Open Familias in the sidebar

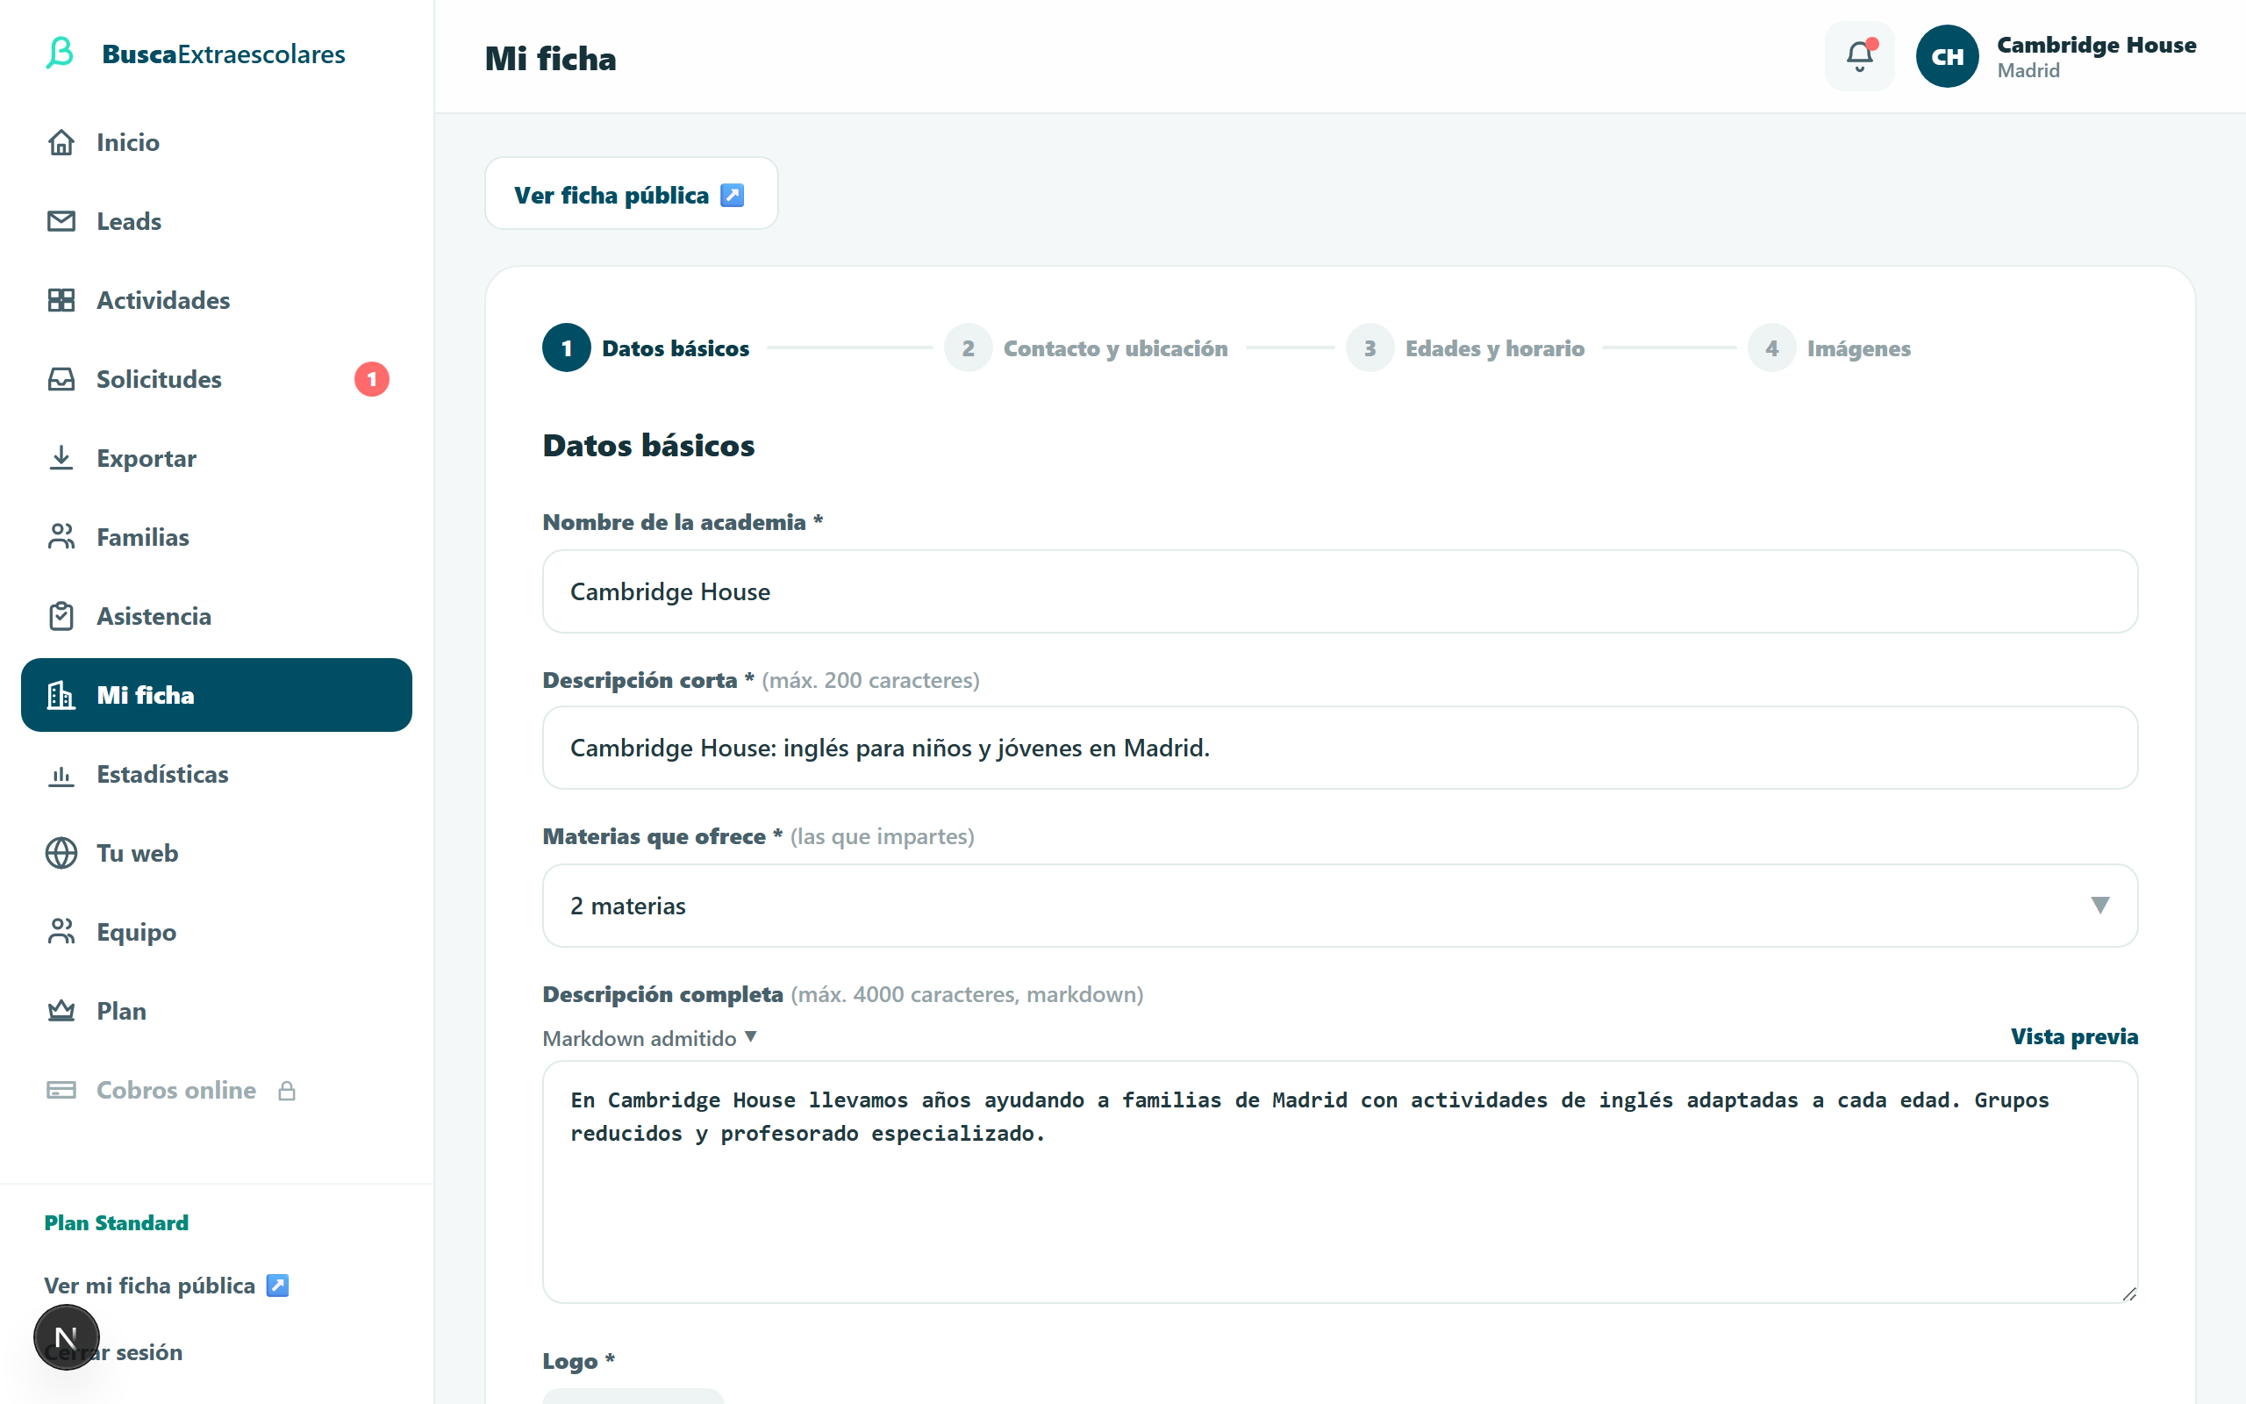(216, 537)
